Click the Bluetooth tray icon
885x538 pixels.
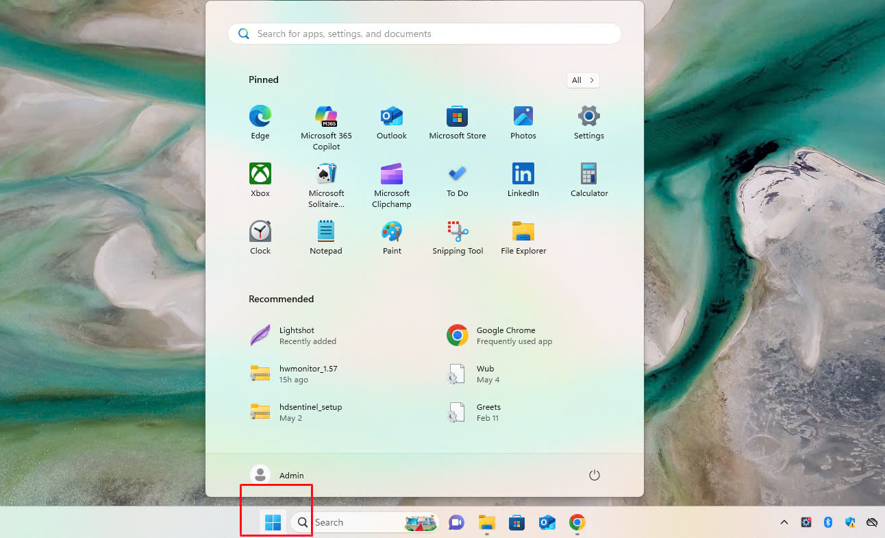[x=827, y=522]
